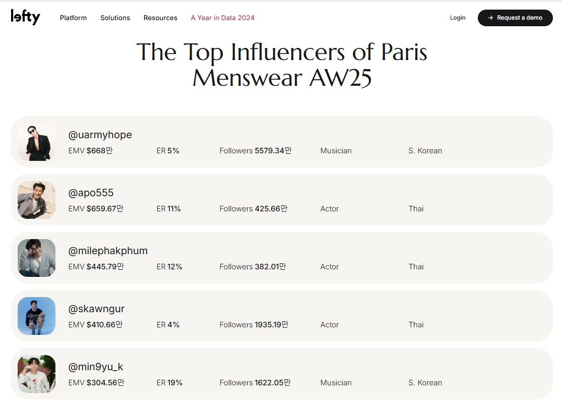Click @apo555 EMV $659.67 value

tap(105, 208)
